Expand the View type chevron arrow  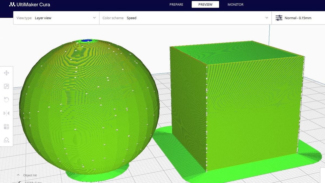click(x=94, y=18)
